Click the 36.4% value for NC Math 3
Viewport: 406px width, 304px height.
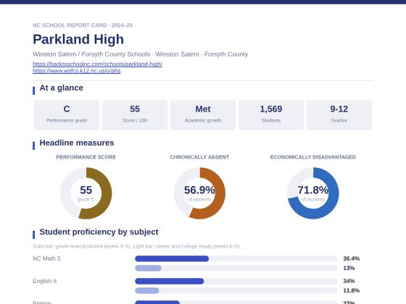pyautogui.click(x=352, y=258)
